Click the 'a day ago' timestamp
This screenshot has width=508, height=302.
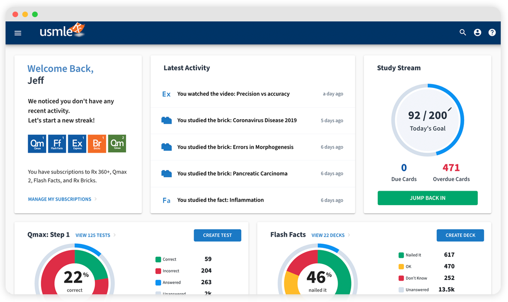(x=333, y=94)
